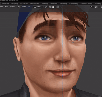
Task: Open the Face menu
Action: 24,7
